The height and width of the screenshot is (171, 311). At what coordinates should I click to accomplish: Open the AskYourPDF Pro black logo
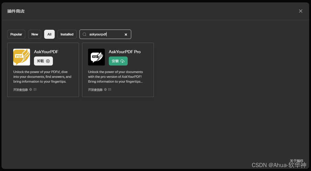(96, 57)
